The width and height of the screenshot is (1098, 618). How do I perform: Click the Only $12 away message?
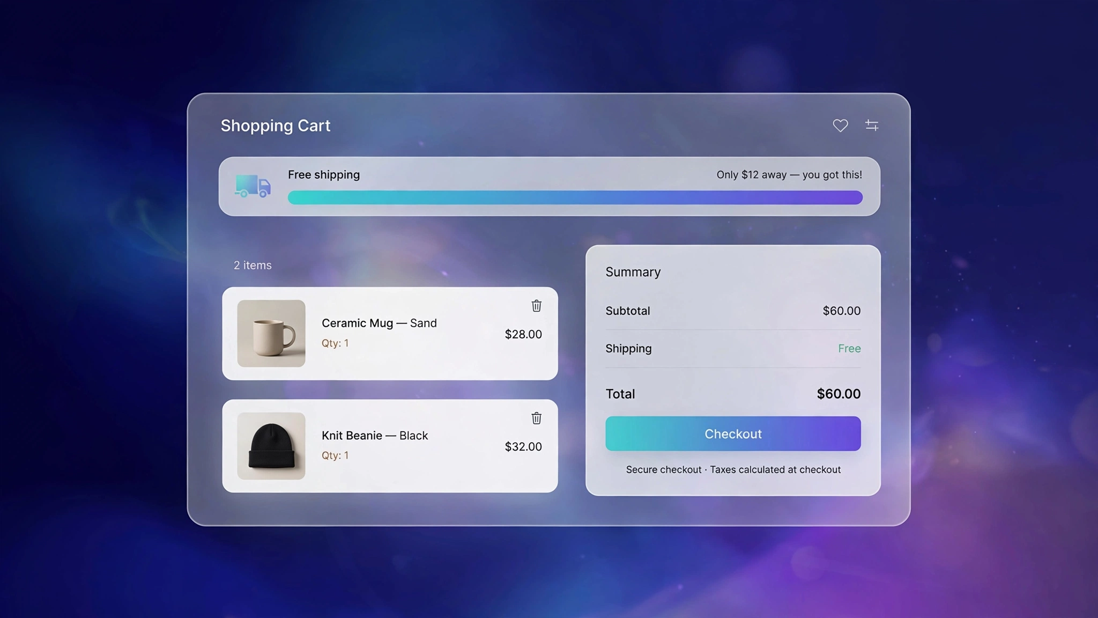point(789,175)
